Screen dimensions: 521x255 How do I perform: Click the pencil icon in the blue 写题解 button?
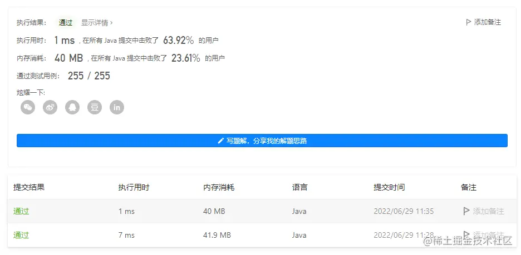(220, 141)
